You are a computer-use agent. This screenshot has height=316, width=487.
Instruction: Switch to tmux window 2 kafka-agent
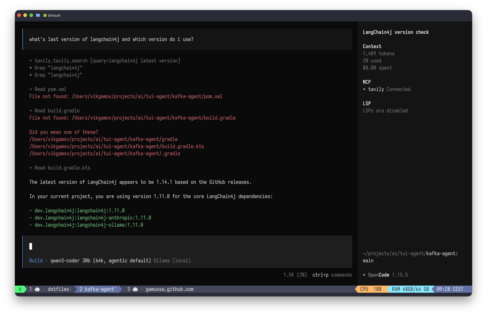click(x=98, y=289)
